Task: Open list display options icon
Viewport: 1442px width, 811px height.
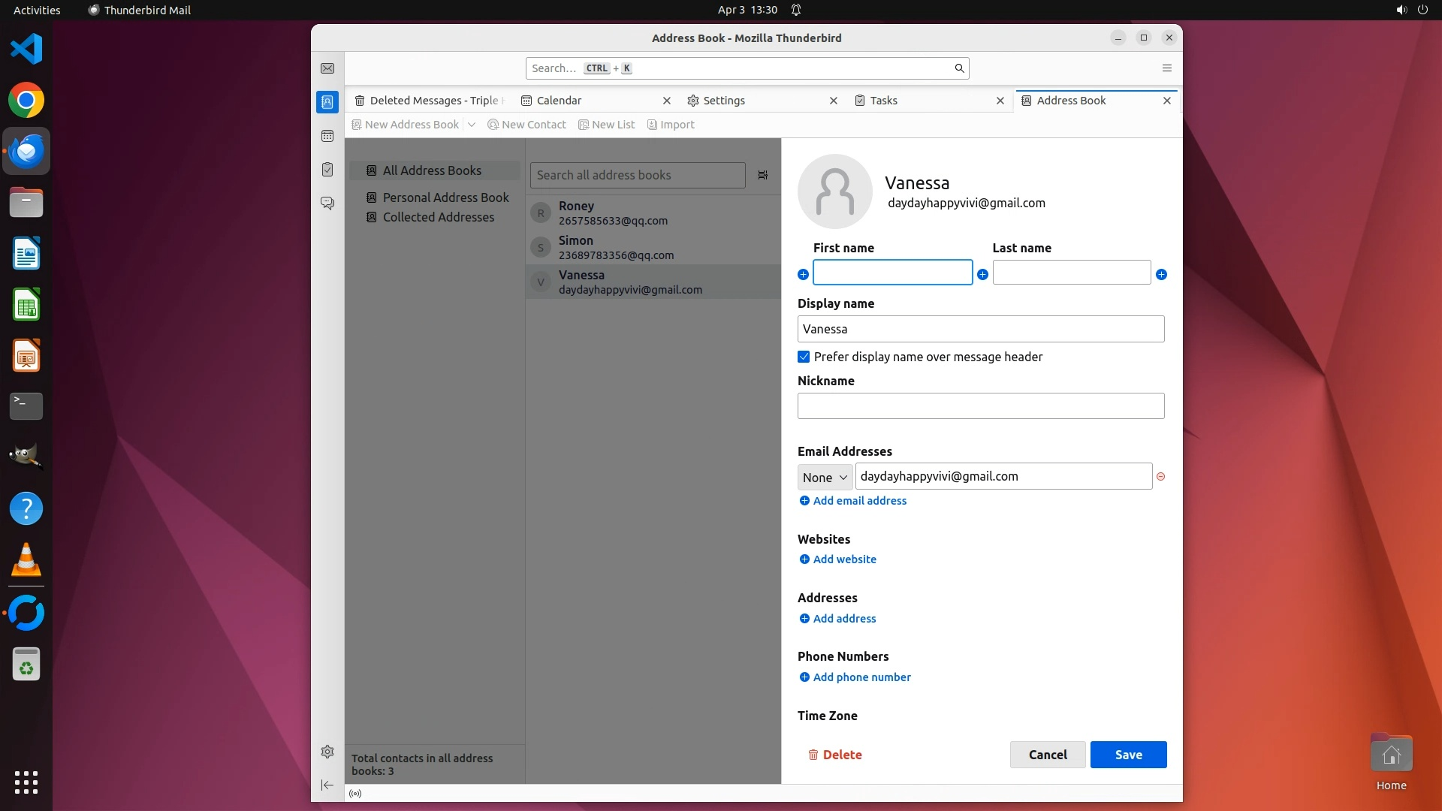Action: click(x=762, y=175)
